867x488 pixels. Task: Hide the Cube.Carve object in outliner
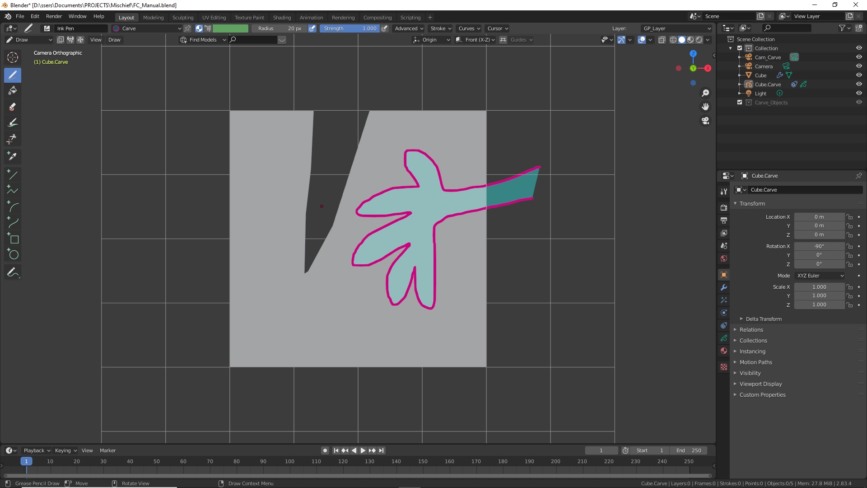pos(859,84)
